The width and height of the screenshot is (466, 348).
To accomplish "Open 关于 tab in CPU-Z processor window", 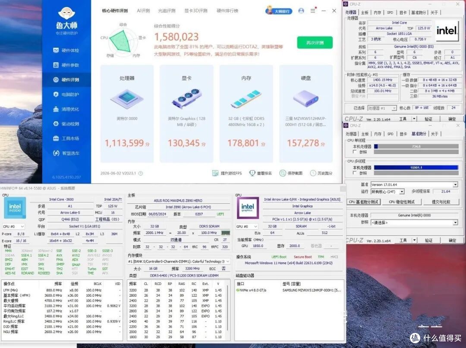I will coord(434,13).
